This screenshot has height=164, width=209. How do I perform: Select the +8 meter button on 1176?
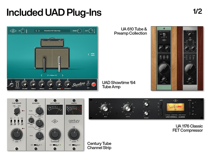point(190,107)
